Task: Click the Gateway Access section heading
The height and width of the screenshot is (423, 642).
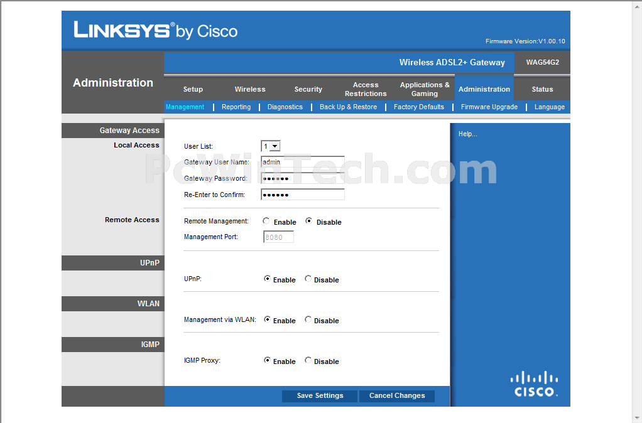Action: (x=129, y=130)
